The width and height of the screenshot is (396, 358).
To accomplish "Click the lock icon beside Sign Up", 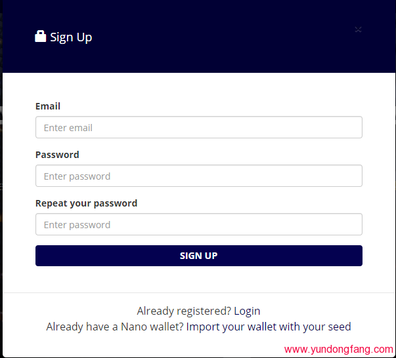I will tap(41, 37).
